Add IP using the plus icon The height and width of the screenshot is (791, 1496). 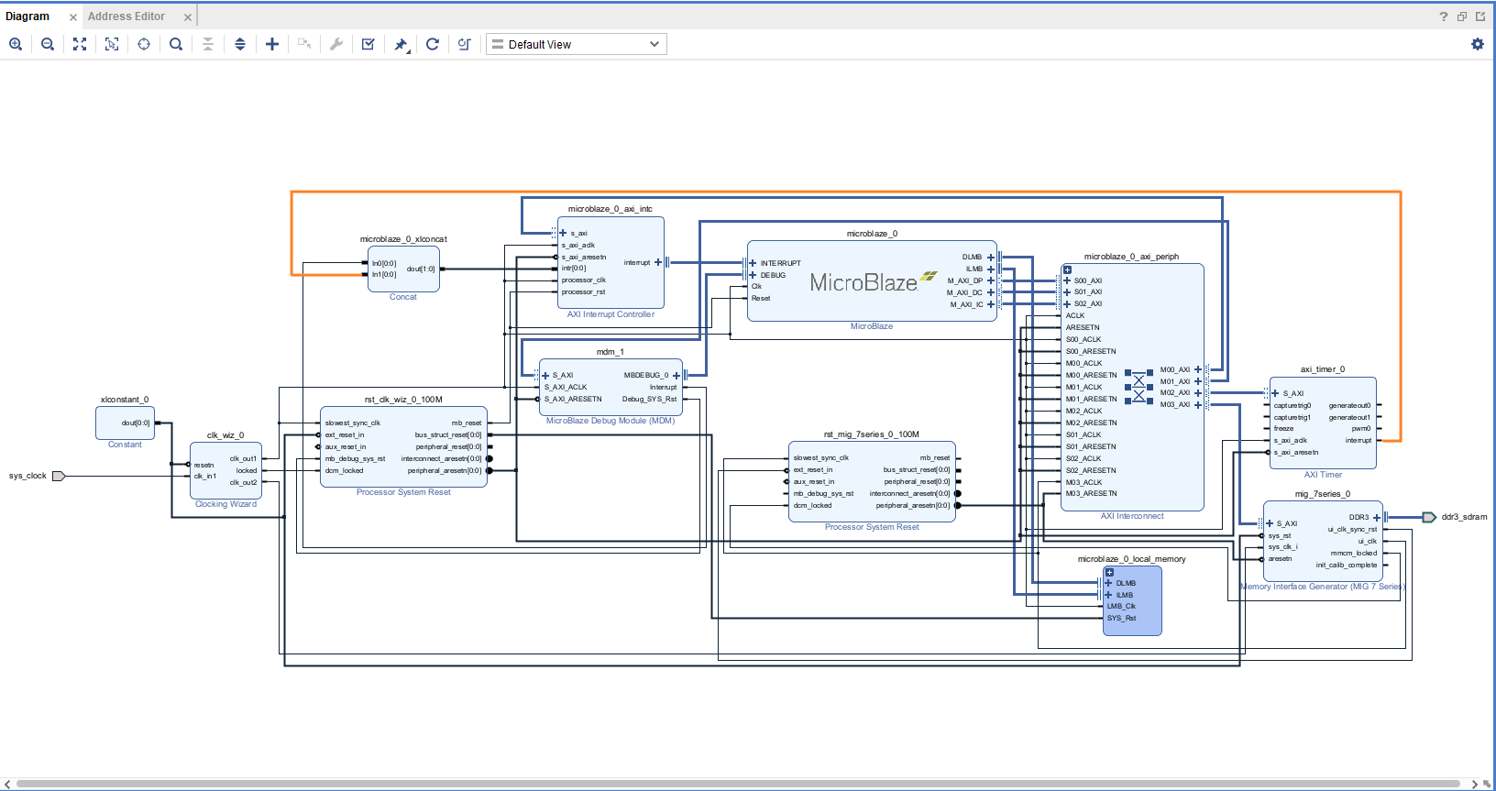tap(272, 44)
